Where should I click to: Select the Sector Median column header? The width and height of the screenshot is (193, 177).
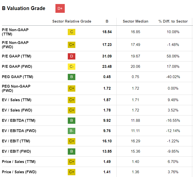136,21
